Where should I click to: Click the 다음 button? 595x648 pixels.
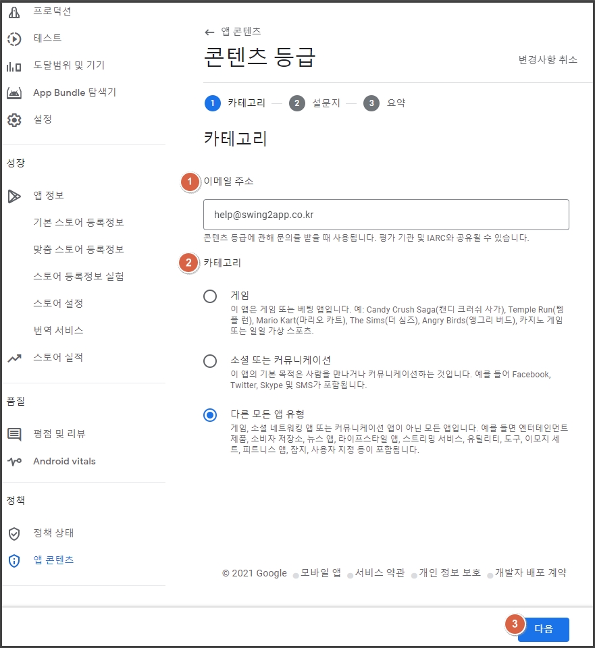tap(543, 629)
